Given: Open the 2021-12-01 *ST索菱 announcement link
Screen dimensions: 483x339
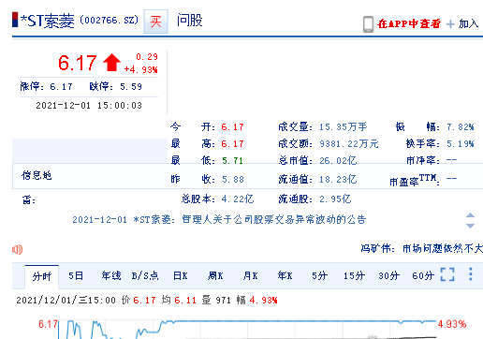Looking at the screenshot, I should pos(219,220).
